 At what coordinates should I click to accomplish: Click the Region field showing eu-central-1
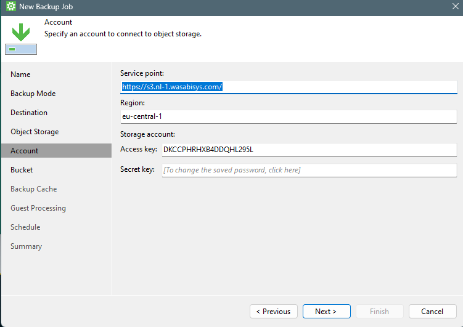point(288,116)
